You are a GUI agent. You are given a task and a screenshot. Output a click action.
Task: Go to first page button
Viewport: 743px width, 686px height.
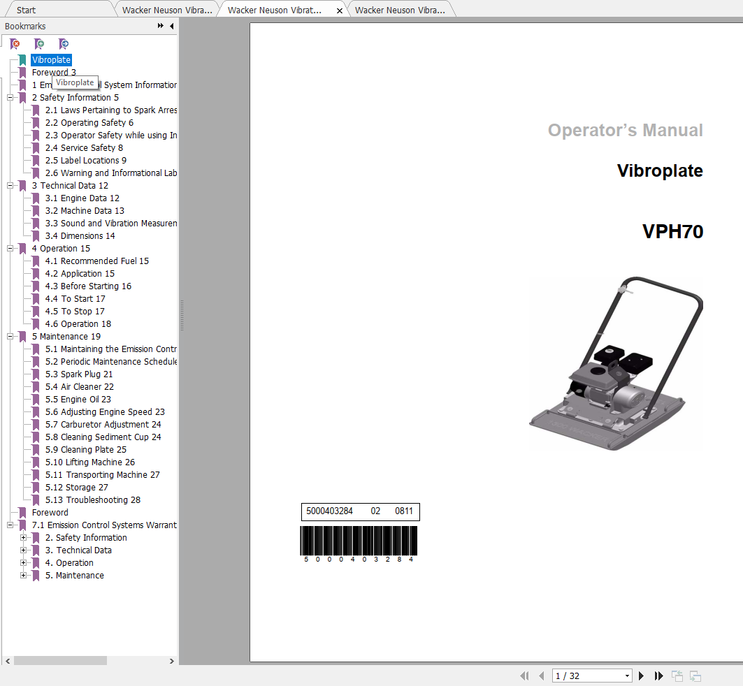pyautogui.click(x=524, y=676)
